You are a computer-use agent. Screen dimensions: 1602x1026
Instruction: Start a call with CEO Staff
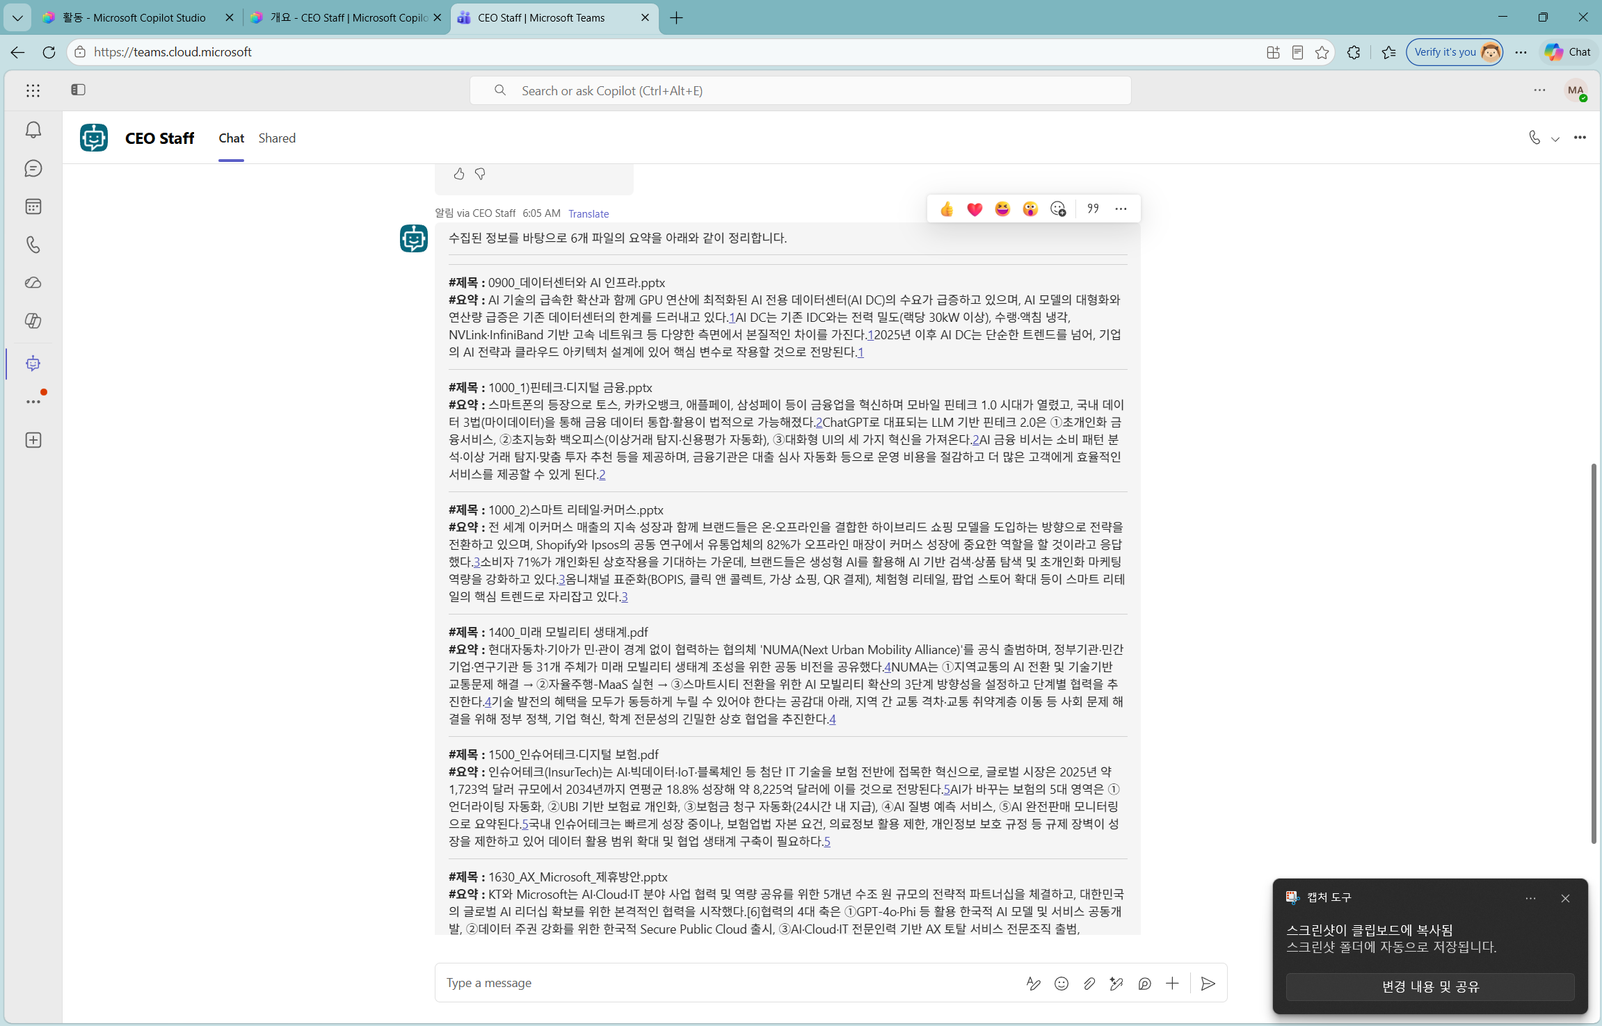tap(1534, 138)
